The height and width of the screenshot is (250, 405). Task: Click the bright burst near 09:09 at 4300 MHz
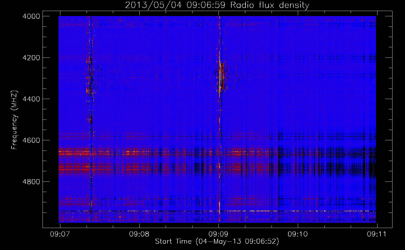click(x=221, y=76)
